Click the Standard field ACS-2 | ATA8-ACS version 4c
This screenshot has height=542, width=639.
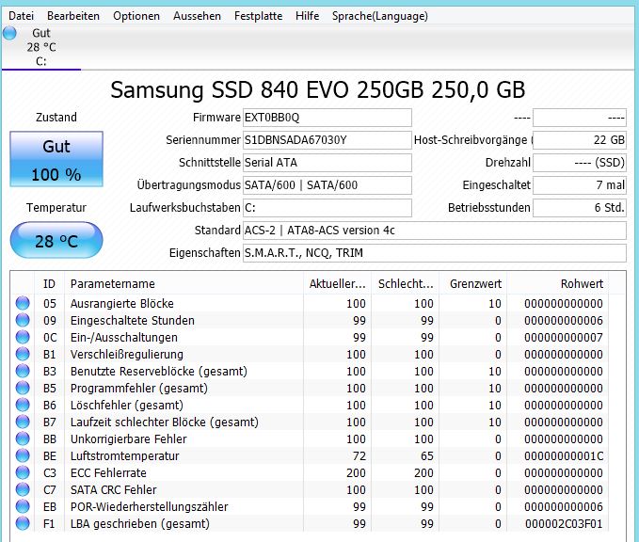point(435,231)
